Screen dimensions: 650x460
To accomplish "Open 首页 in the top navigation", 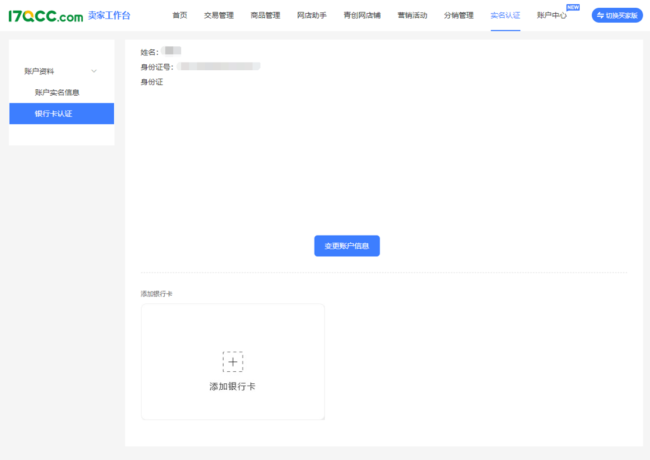I will (x=180, y=15).
